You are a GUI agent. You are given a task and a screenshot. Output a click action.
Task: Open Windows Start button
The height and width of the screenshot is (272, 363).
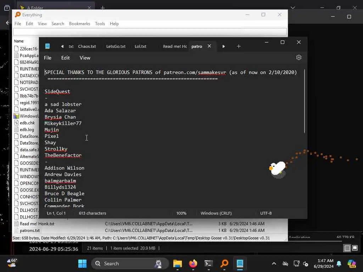pyautogui.click(x=82, y=263)
